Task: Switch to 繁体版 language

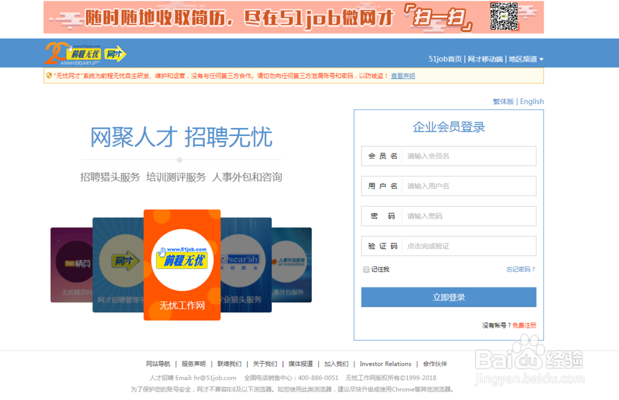Action: click(503, 101)
